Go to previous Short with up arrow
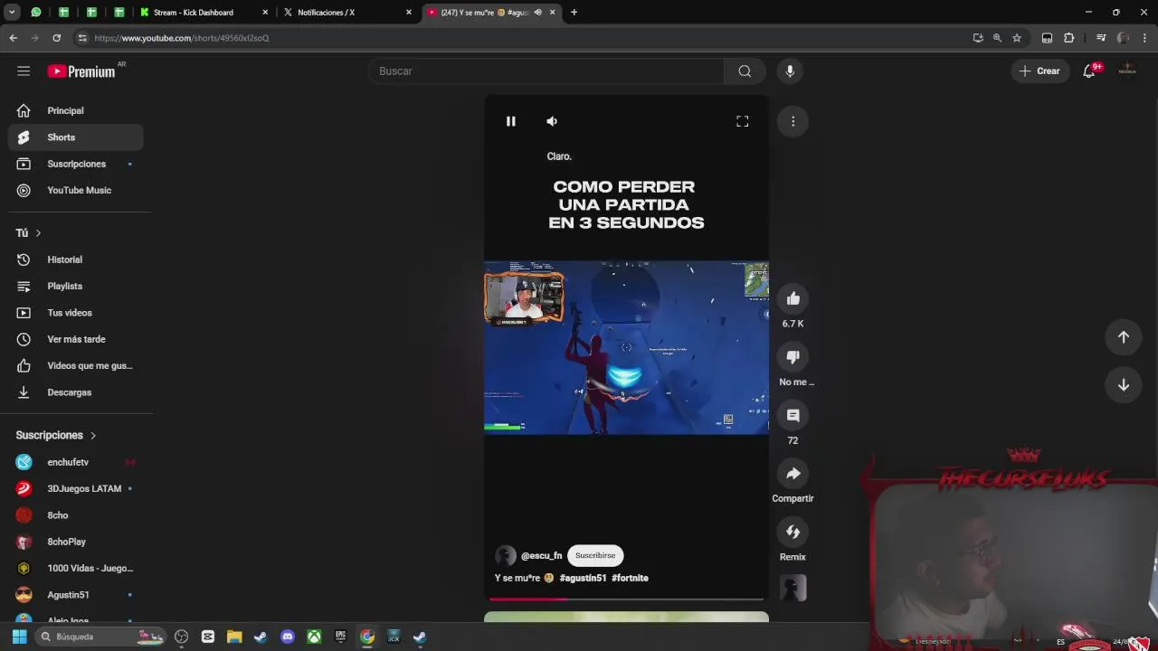This screenshot has height=651, width=1158. click(1123, 337)
